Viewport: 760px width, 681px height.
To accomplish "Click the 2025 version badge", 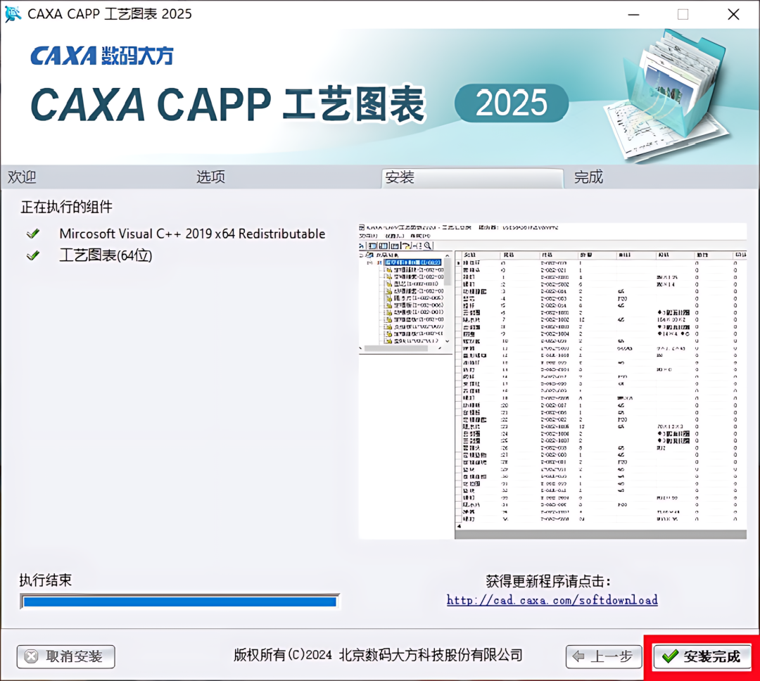I will click(x=512, y=103).
